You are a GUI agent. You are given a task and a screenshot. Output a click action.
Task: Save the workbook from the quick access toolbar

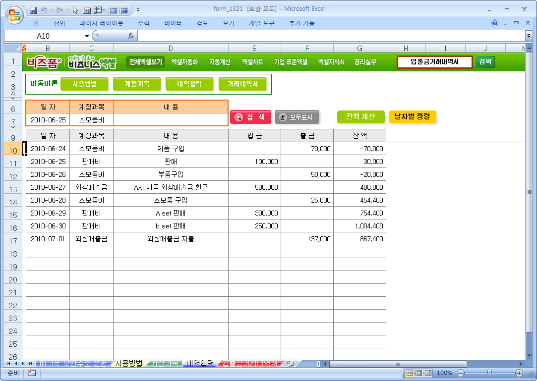pos(34,10)
